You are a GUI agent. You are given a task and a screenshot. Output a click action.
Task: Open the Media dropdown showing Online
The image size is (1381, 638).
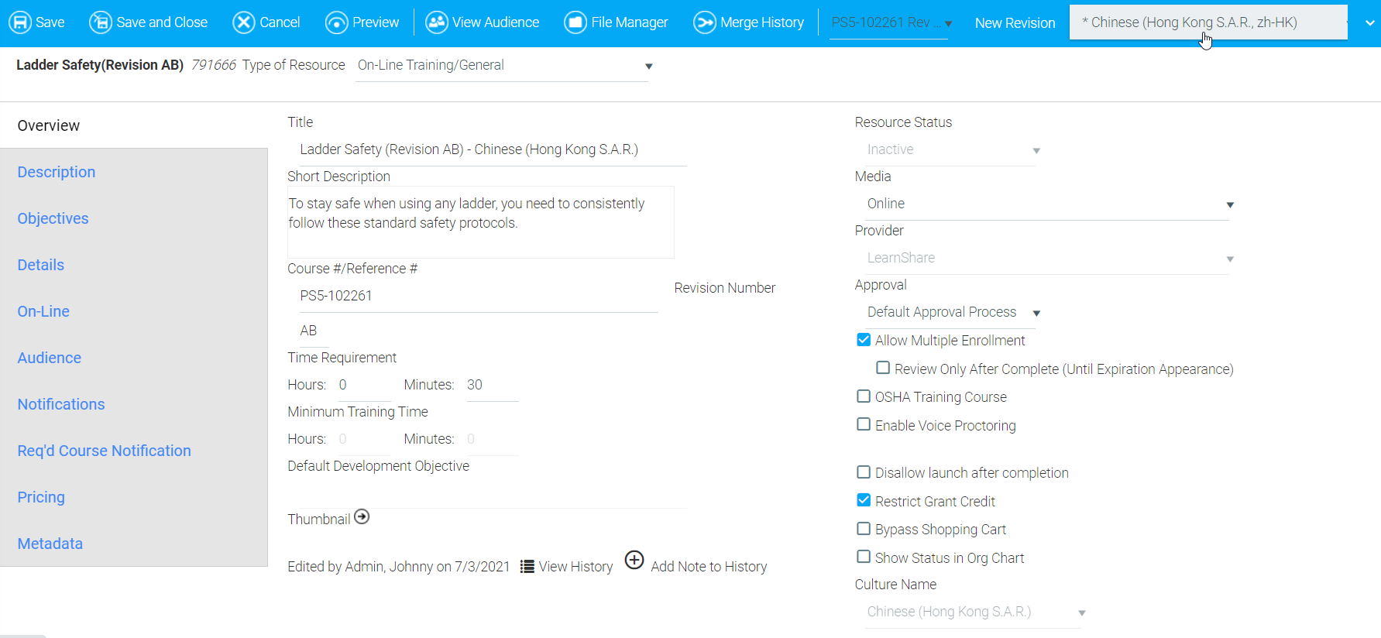pos(1229,205)
